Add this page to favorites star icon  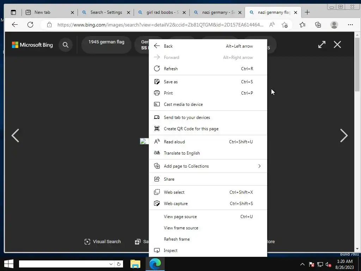284,25
